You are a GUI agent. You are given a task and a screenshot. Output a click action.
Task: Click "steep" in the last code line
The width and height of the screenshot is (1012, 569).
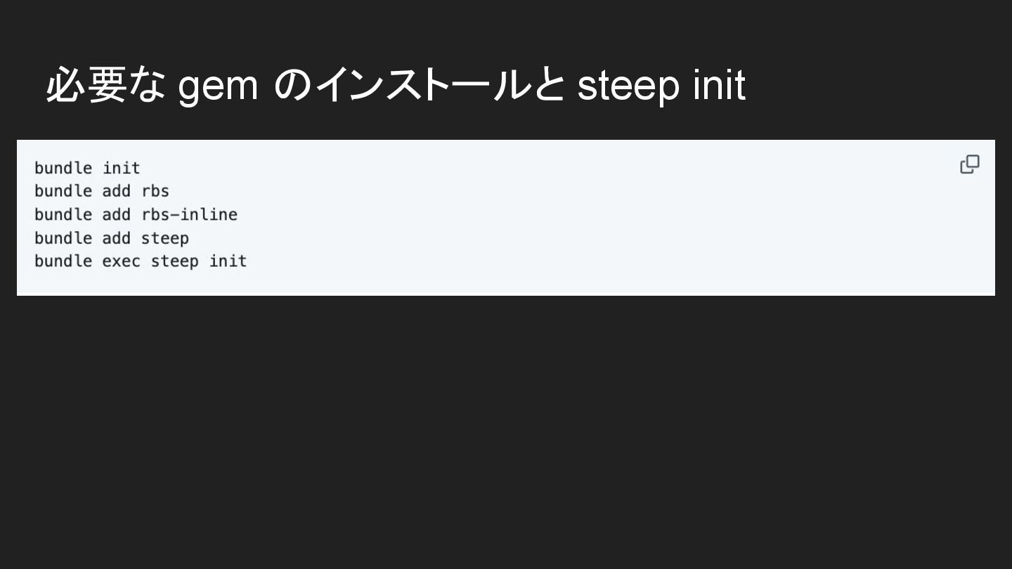coord(174,261)
